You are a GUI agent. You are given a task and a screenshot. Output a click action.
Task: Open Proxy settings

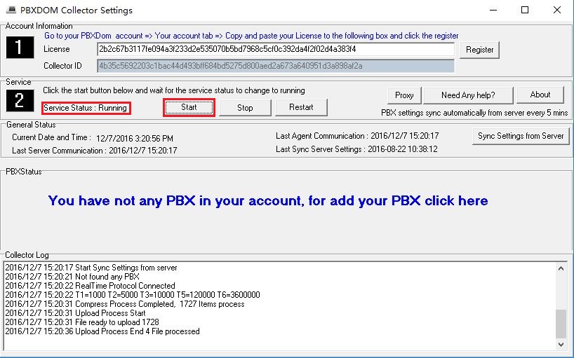[404, 95]
